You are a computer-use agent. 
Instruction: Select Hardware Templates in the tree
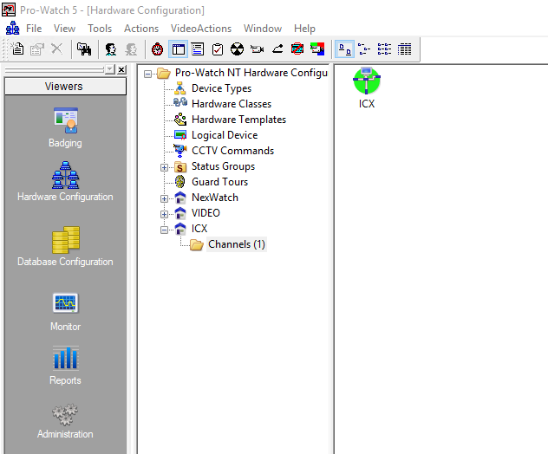tap(238, 120)
